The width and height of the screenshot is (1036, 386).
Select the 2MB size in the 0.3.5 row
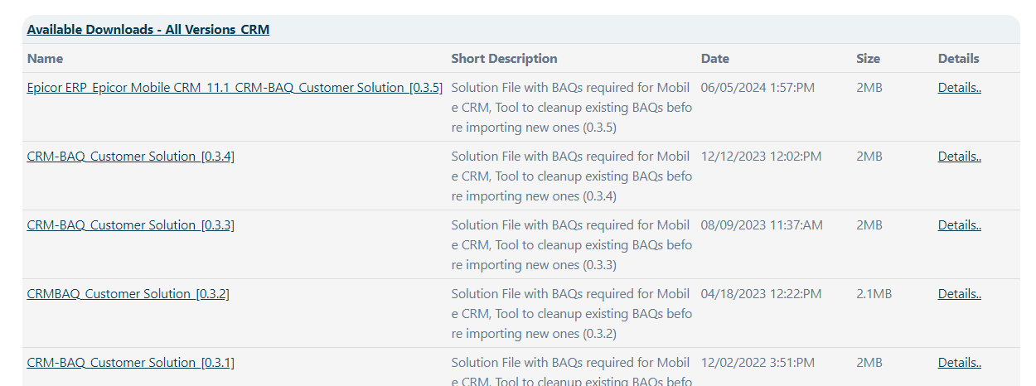click(x=869, y=87)
